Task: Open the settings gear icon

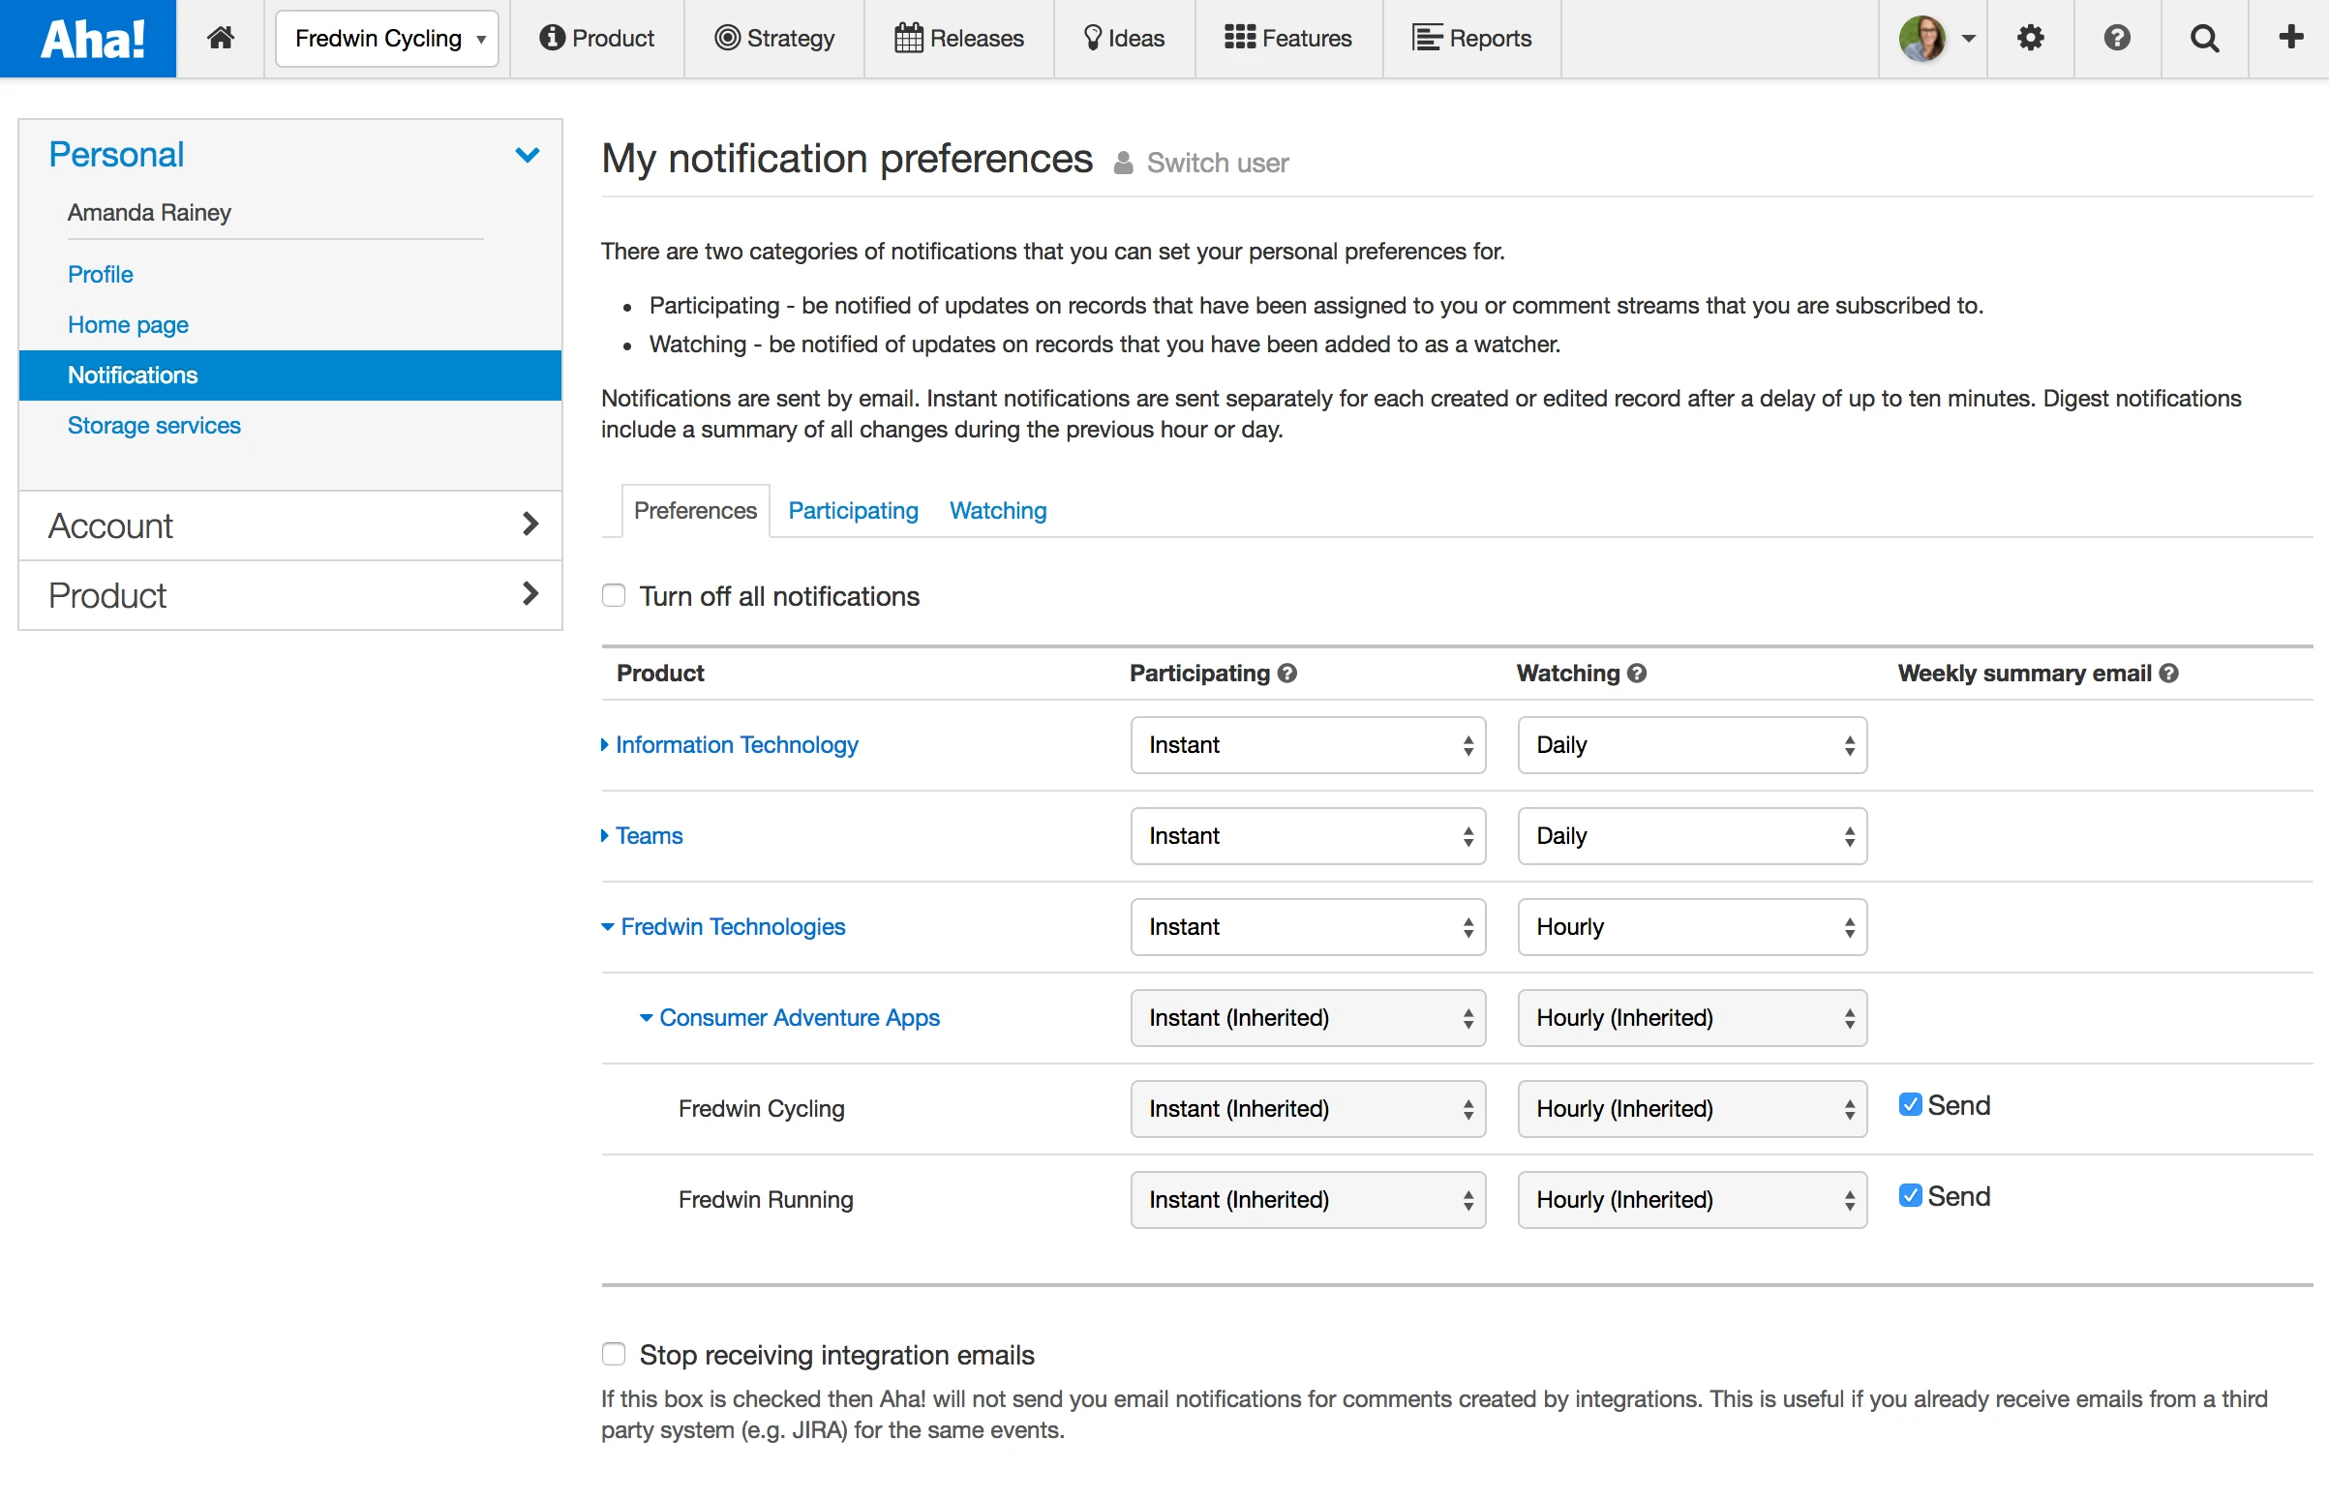Action: (x=2030, y=38)
